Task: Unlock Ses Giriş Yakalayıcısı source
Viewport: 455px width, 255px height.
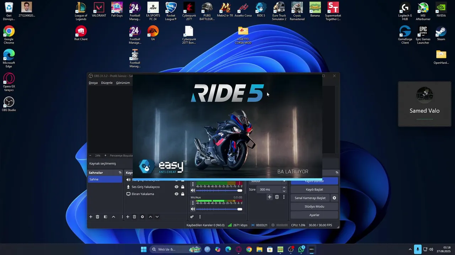Action: pyautogui.click(x=183, y=187)
